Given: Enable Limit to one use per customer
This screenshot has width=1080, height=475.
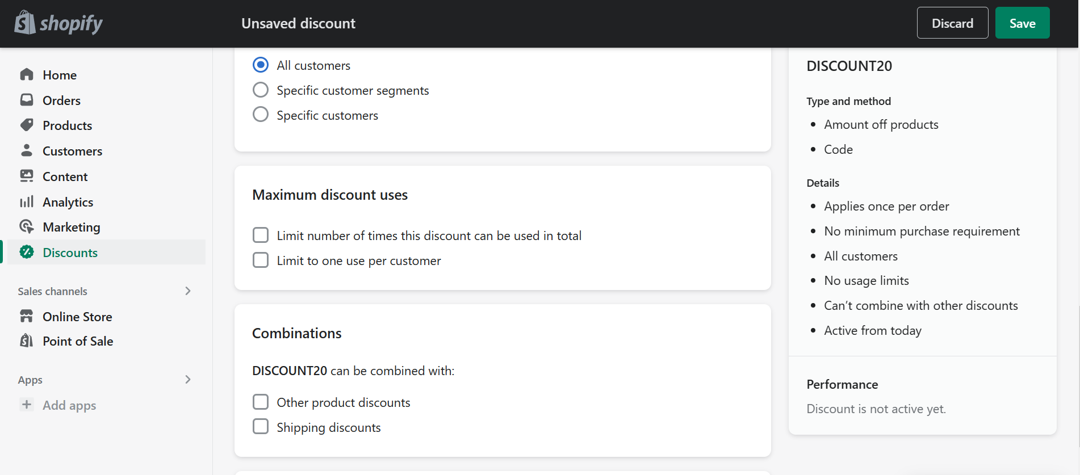Looking at the screenshot, I should click(261, 260).
